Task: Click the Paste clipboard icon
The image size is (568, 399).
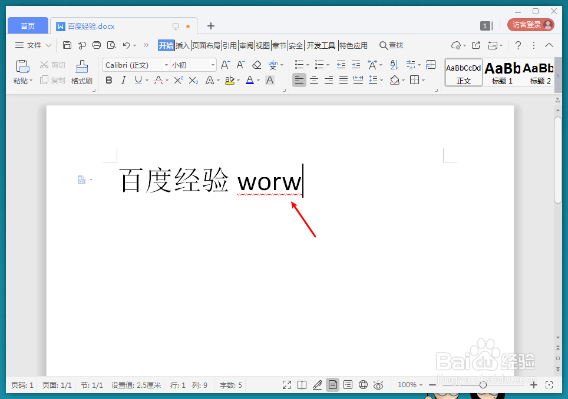Action: (x=22, y=67)
